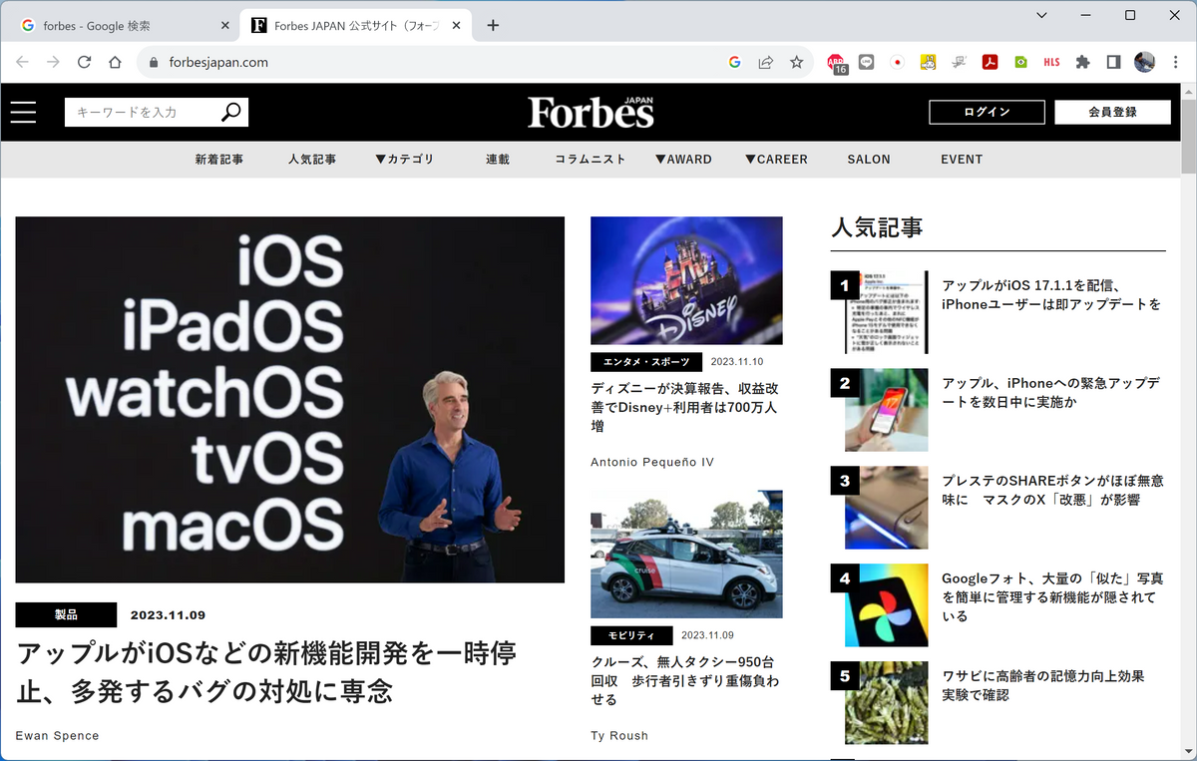Open 連載 in navigation
Viewport: 1197px width, 761px height.
click(498, 159)
